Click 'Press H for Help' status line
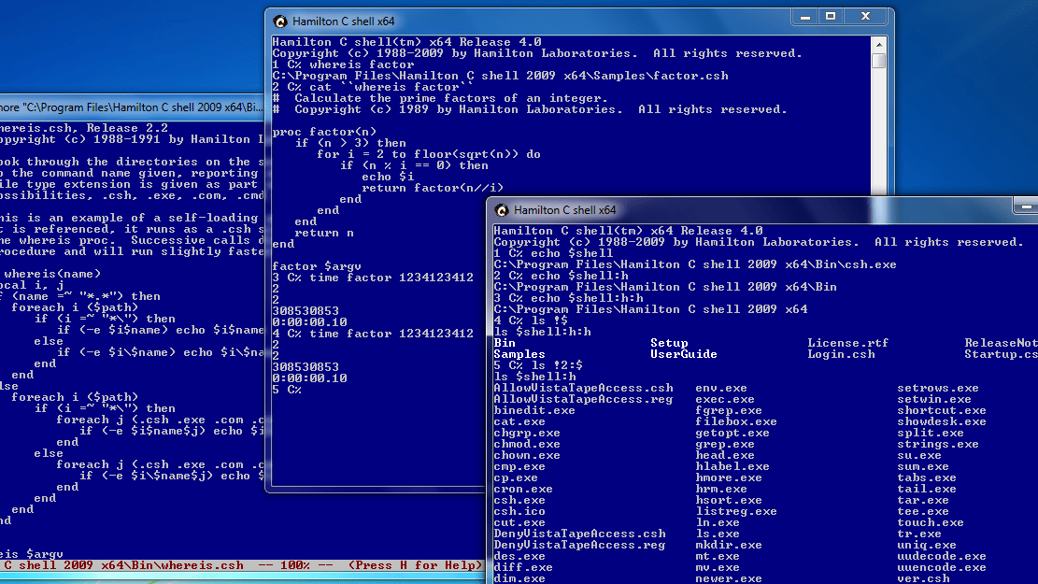This screenshot has width=1038, height=584. (x=416, y=565)
